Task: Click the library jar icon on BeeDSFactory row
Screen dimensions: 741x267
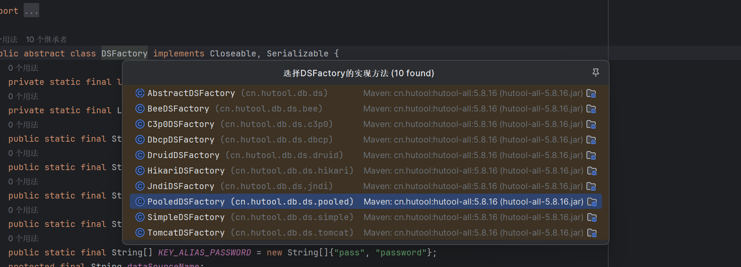Action: point(591,109)
